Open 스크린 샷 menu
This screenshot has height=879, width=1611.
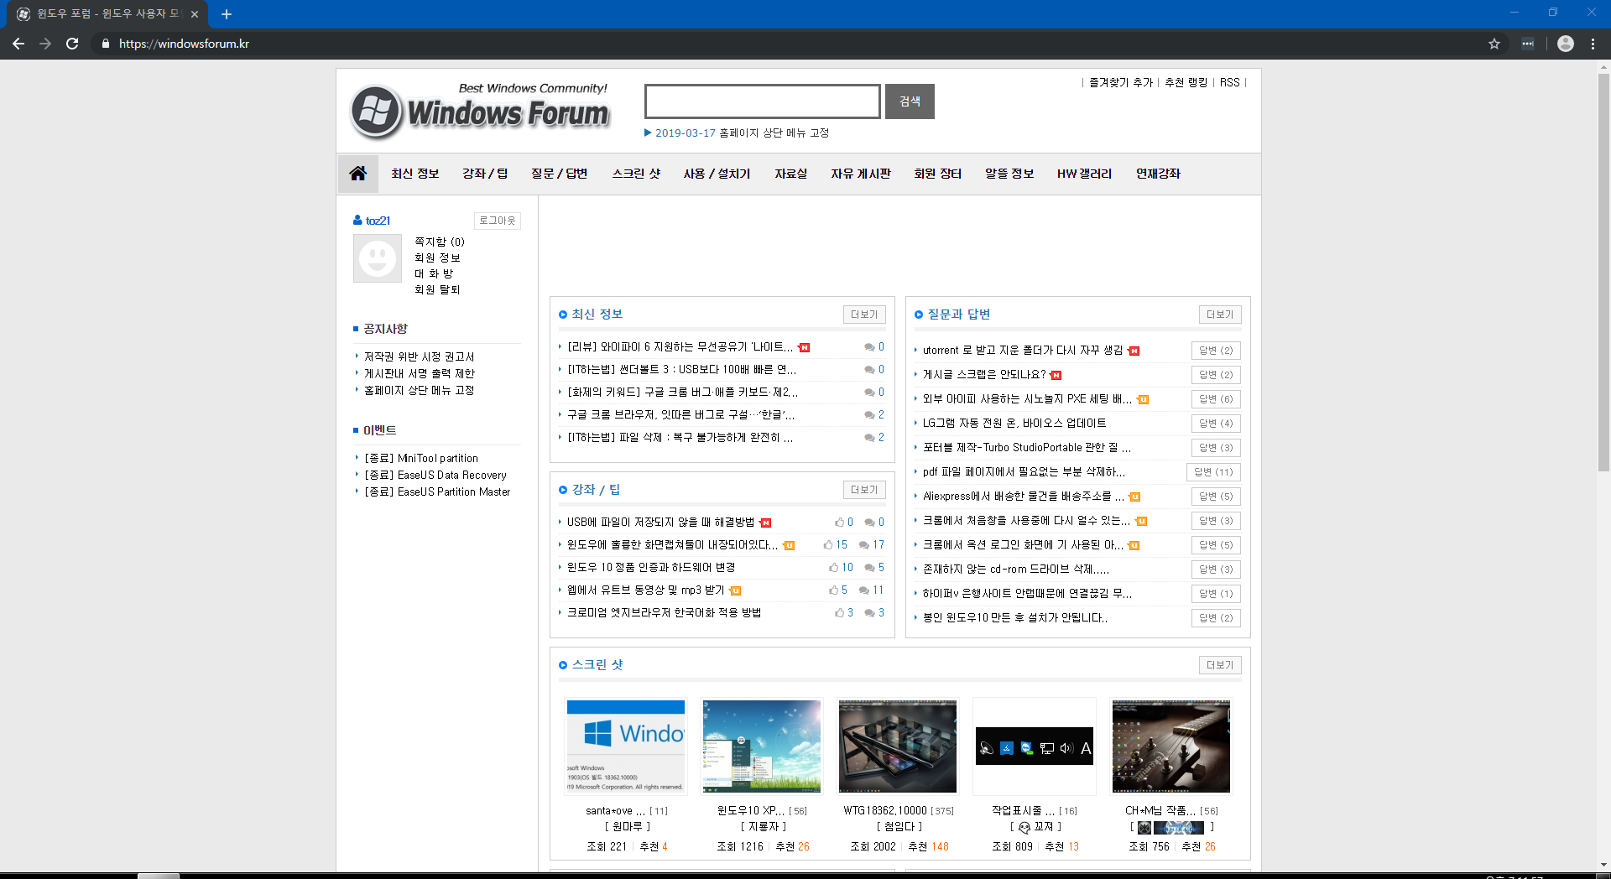[636, 174]
